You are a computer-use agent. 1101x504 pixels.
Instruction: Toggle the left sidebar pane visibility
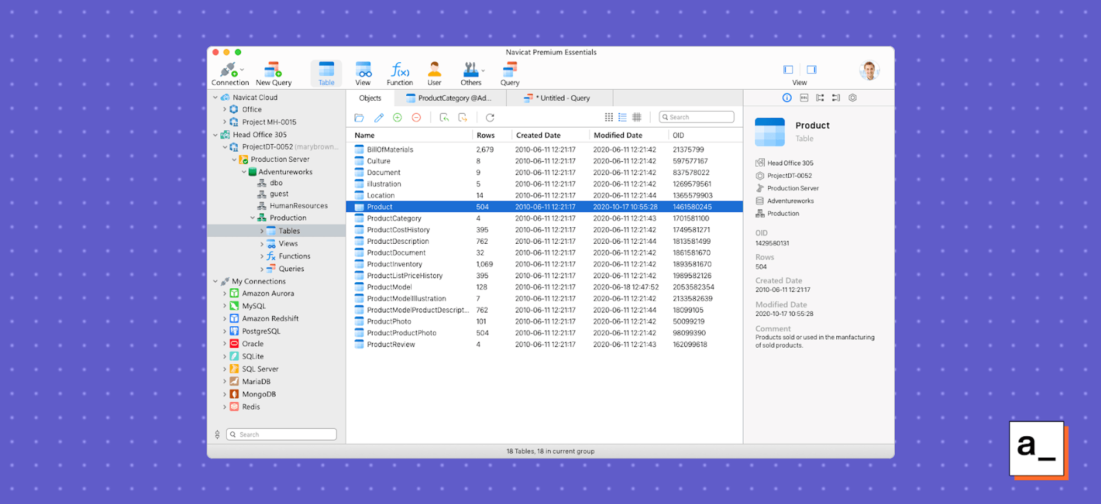[788, 70]
